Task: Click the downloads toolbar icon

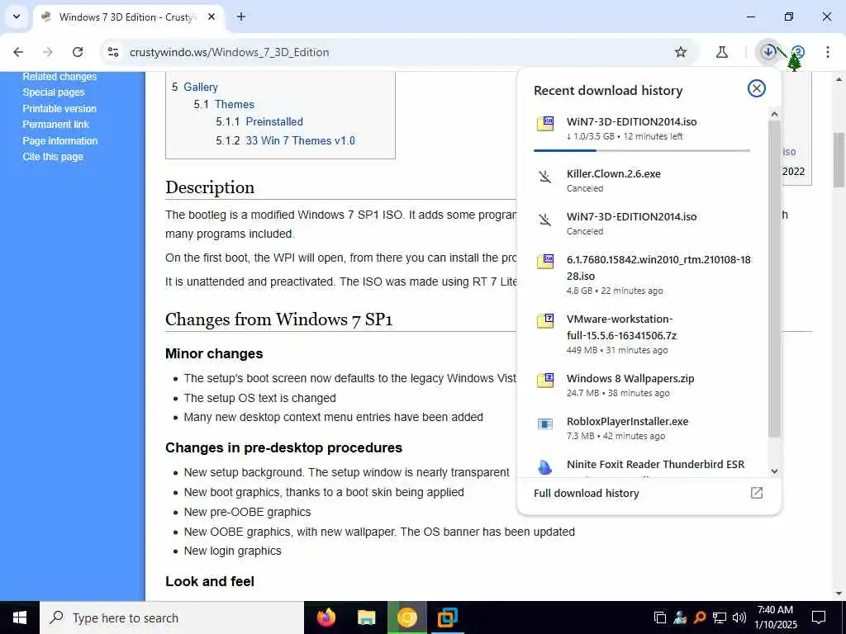Action: pos(768,52)
